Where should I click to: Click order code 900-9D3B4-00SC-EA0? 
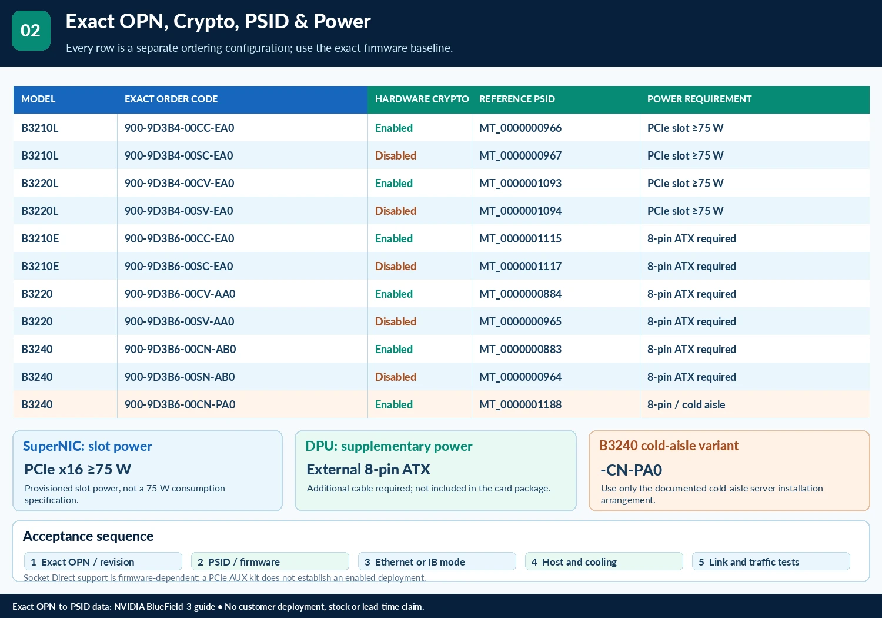click(x=179, y=155)
